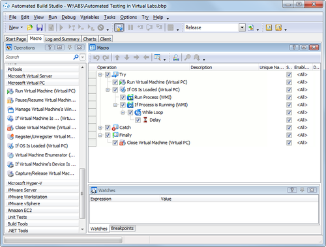Open a project with the folder icon
326x247 pixels.
point(30,27)
